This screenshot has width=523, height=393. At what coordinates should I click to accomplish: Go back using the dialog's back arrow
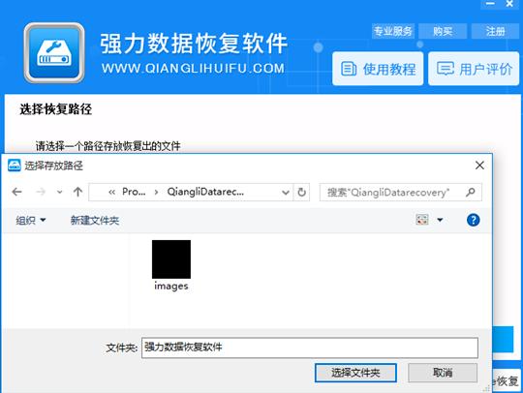(x=16, y=192)
